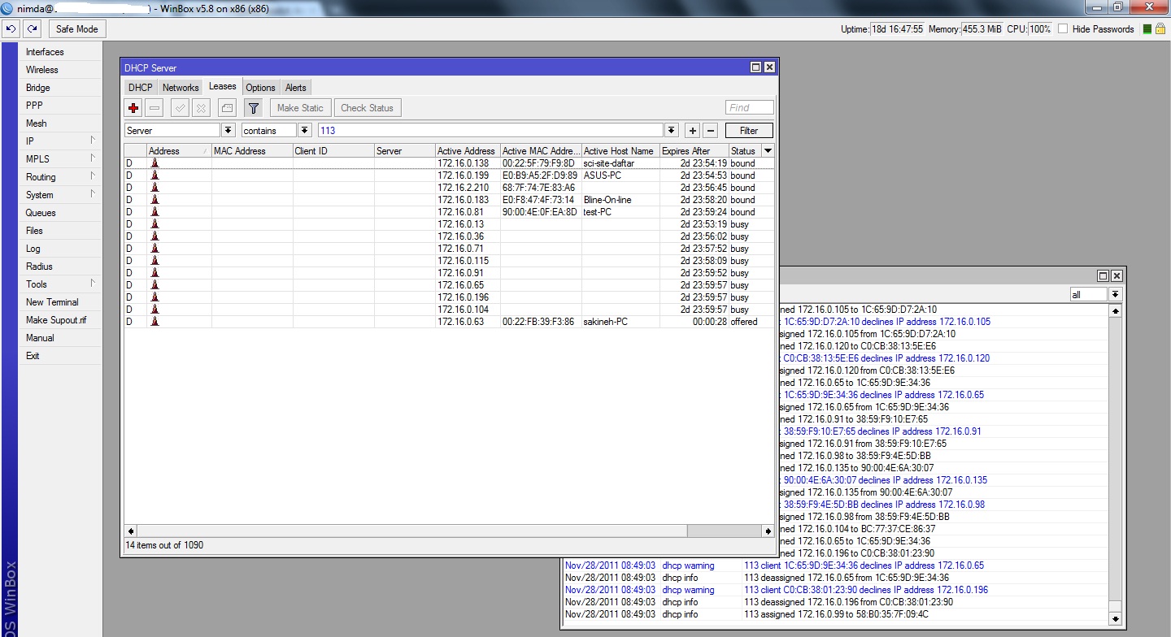Toggle the Hide Passwords checkbox
Screen dimensions: 1171x637
[1063, 29]
